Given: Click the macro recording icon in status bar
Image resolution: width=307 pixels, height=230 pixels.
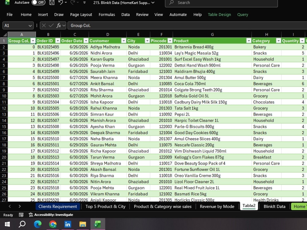Looking at the screenshot, I should [x=21, y=215].
